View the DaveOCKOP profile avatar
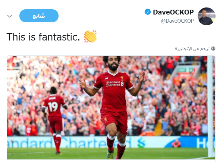Screen dimensions: 223x162 [x=207, y=16]
